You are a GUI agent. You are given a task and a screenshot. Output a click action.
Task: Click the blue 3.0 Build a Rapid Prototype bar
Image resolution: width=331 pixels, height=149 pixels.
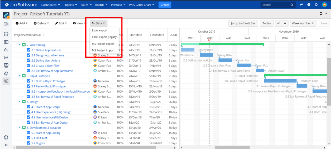coord(280,81)
